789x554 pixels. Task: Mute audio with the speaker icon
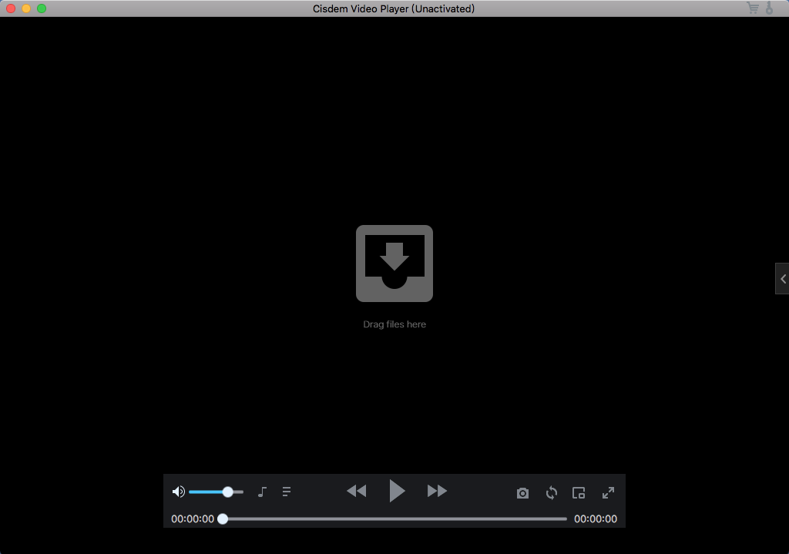tap(178, 492)
